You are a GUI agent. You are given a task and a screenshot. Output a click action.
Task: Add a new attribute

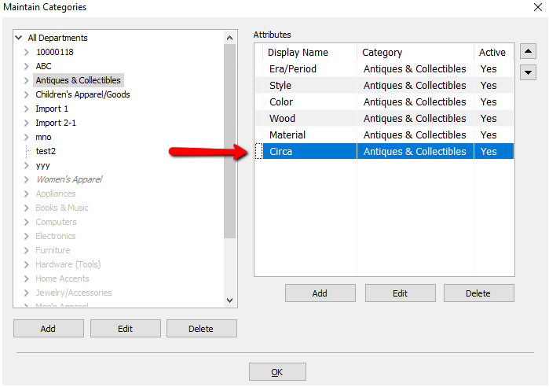click(x=320, y=293)
